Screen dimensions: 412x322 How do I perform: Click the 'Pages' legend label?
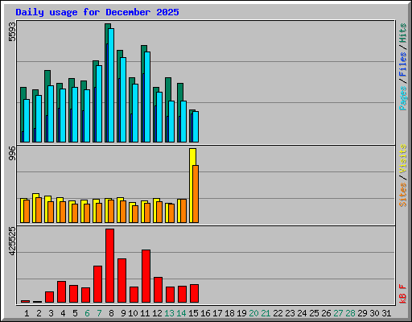click(x=403, y=98)
